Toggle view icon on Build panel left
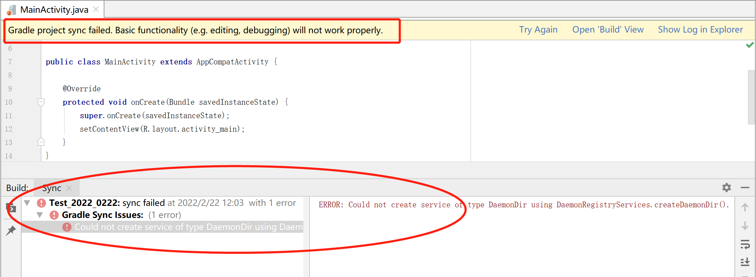The image size is (756, 277). coord(11,208)
